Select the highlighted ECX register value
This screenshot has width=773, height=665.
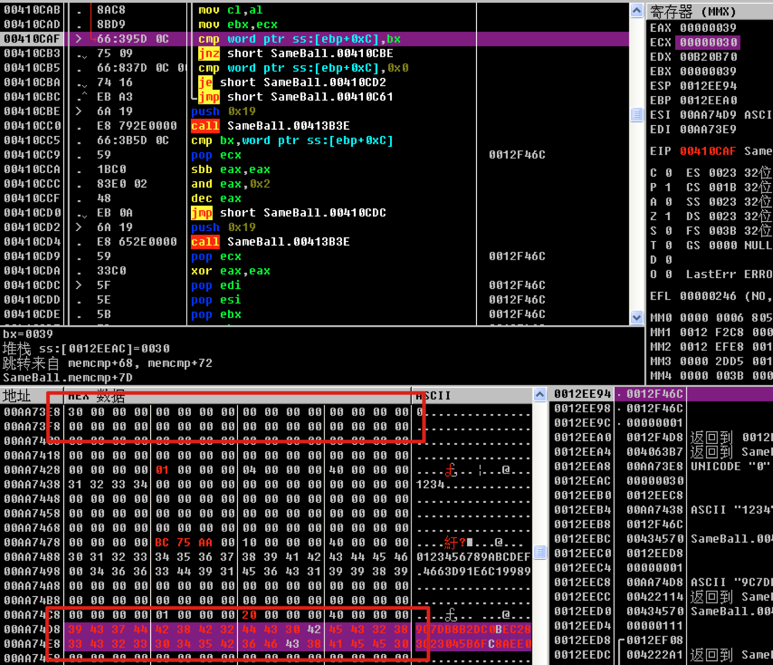click(x=708, y=42)
